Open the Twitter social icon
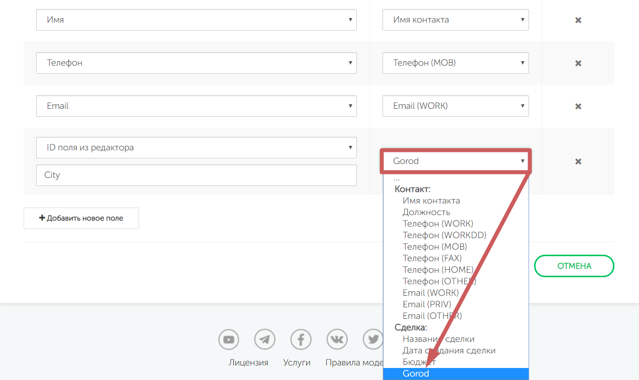This screenshot has height=380, width=639. [372, 340]
